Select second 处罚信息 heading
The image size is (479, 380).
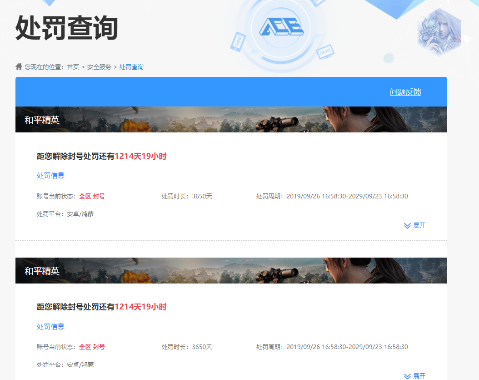(51, 326)
